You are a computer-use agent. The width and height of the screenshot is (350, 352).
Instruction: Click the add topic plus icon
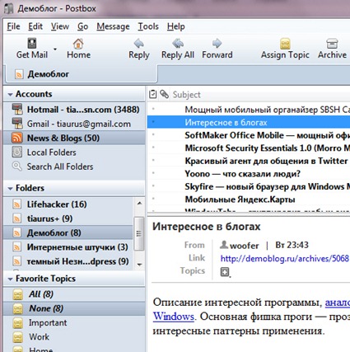(x=225, y=272)
